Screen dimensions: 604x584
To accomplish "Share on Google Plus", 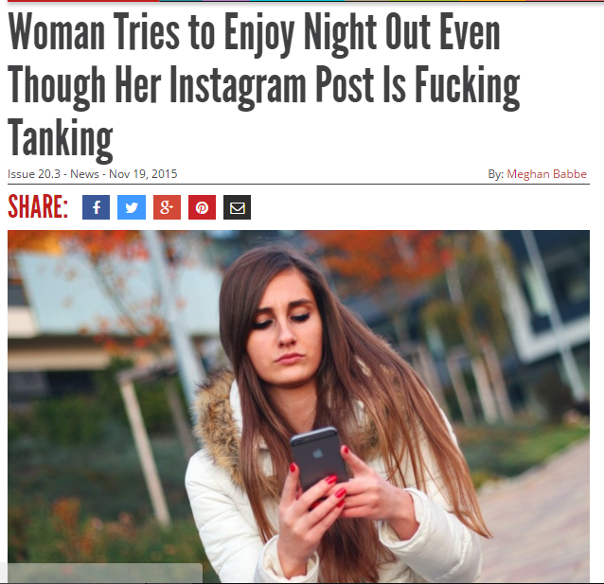I will click(x=167, y=207).
